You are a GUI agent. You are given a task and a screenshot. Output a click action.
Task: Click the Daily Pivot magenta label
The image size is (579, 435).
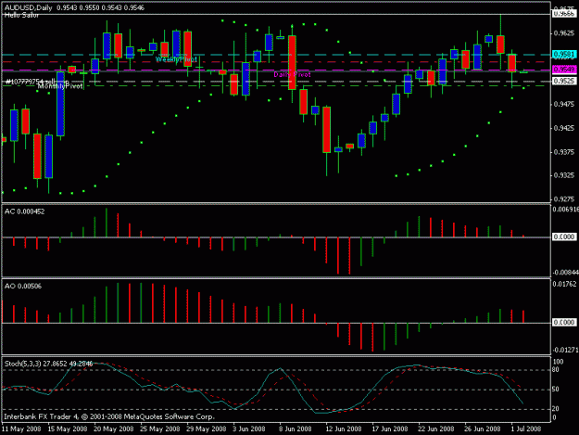(292, 74)
